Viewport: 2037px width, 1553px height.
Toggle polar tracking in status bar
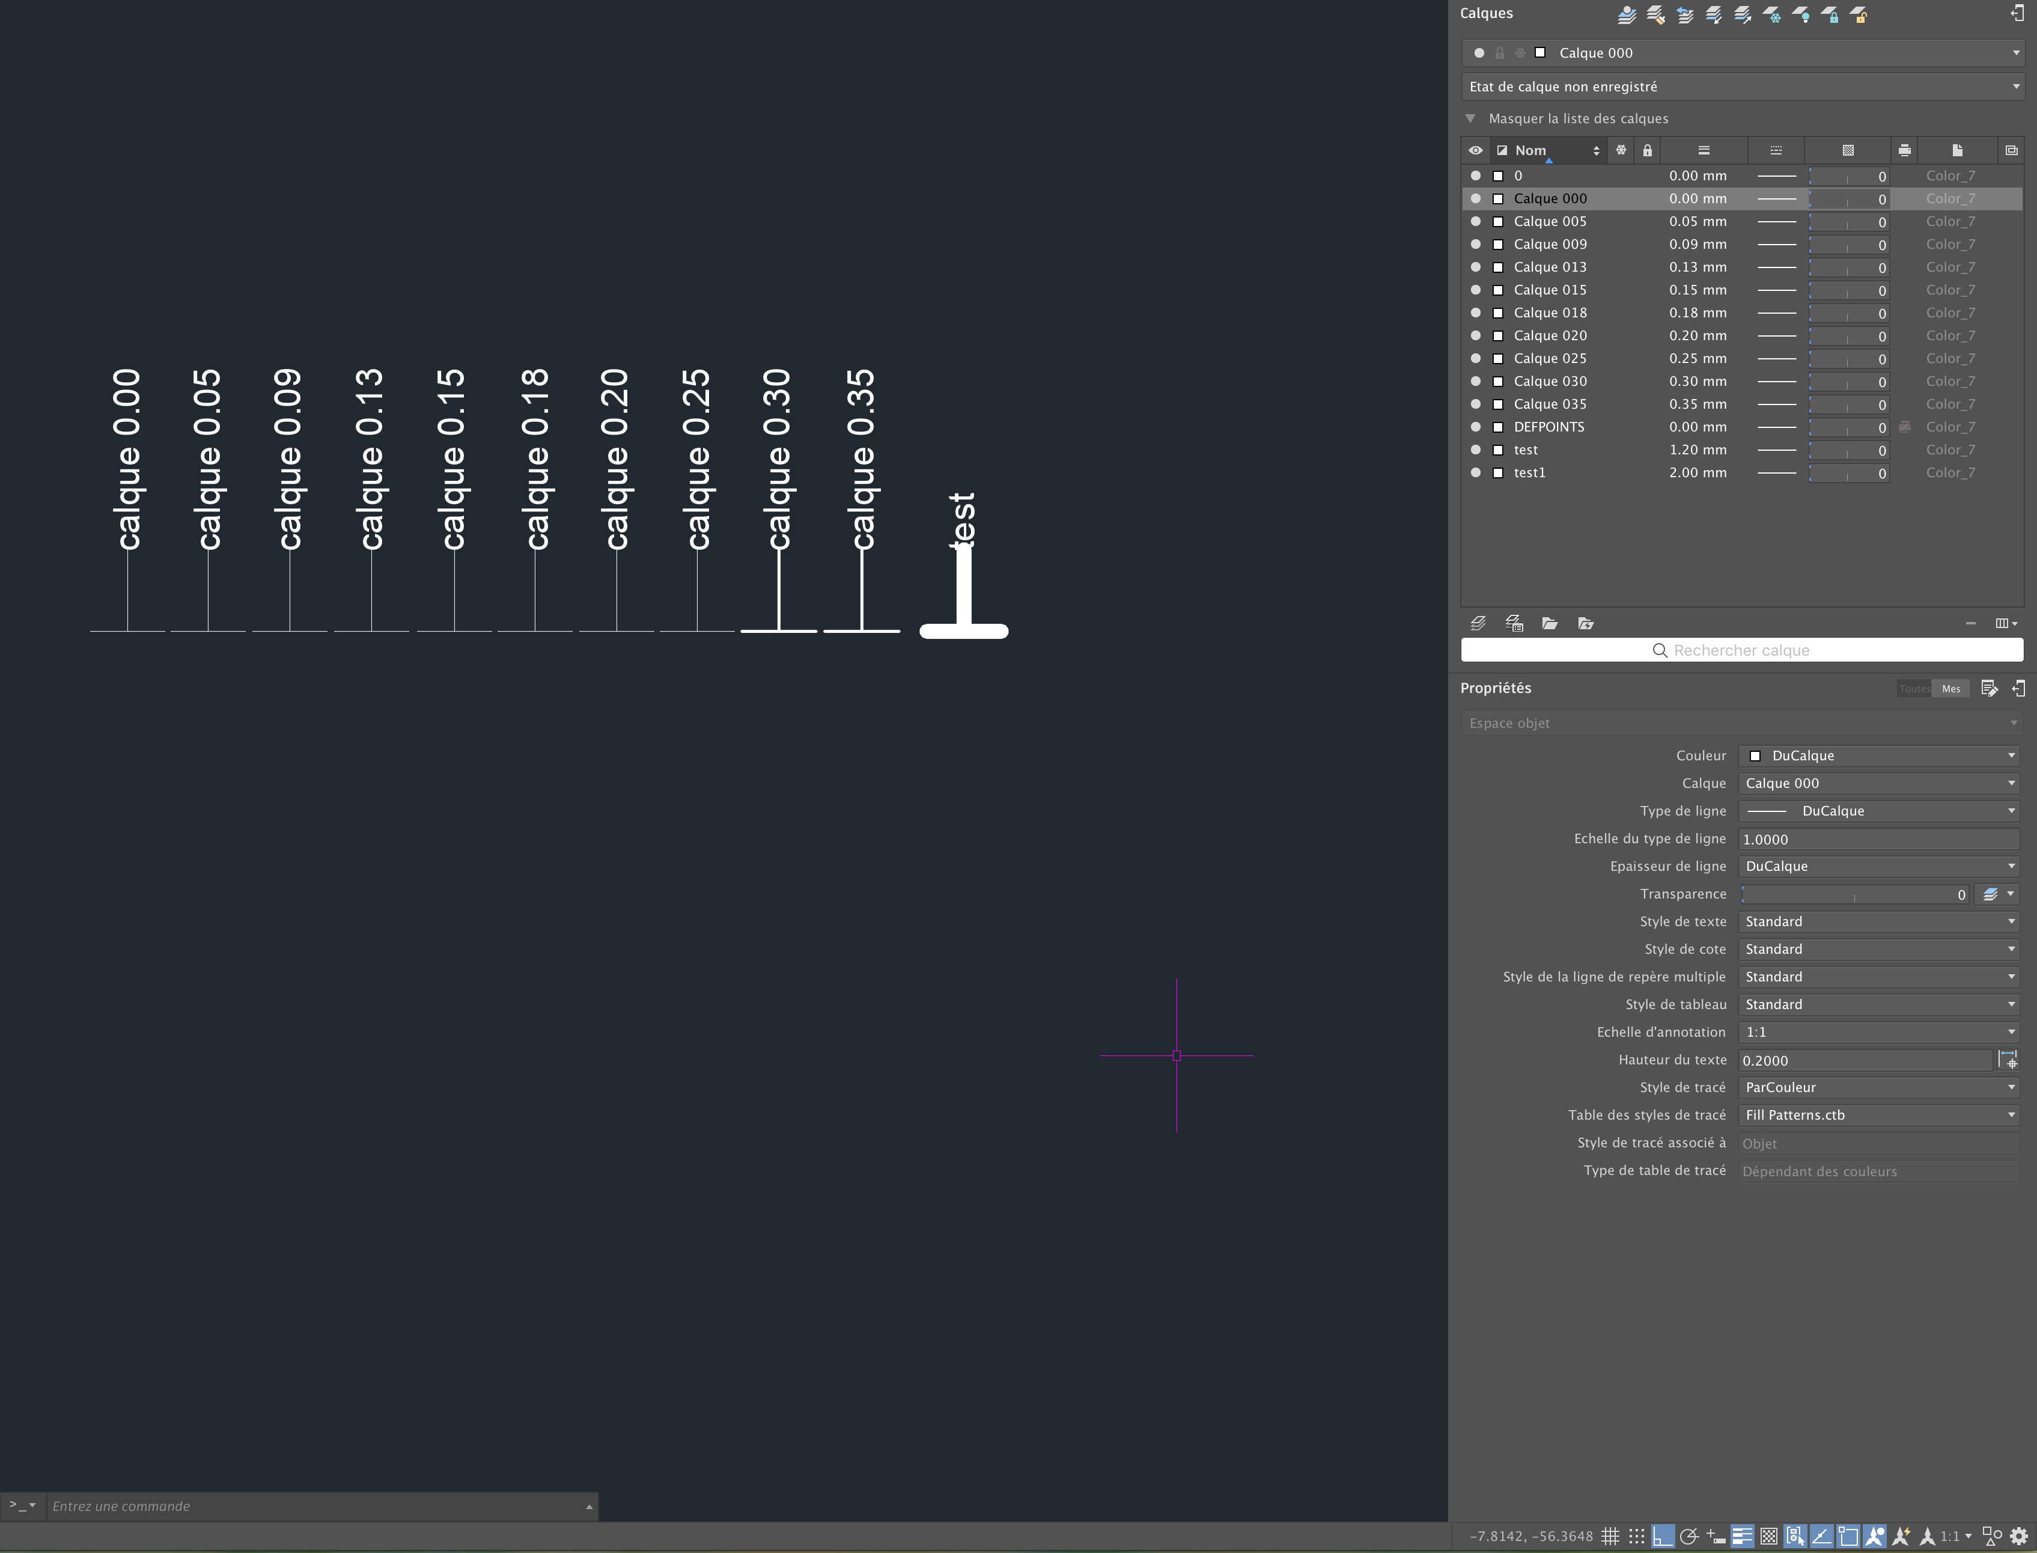(1688, 1536)
